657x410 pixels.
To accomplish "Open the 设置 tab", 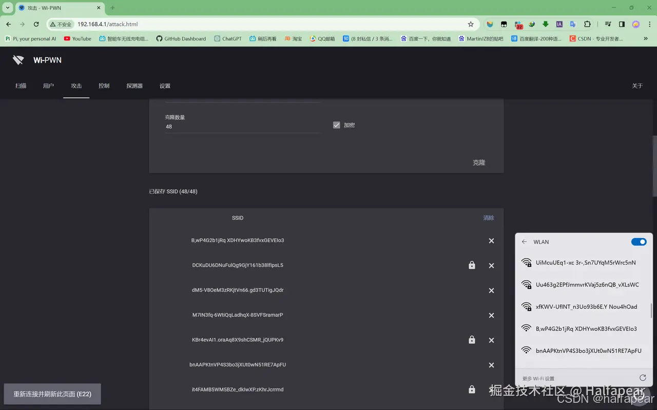I will pos(165,86).
